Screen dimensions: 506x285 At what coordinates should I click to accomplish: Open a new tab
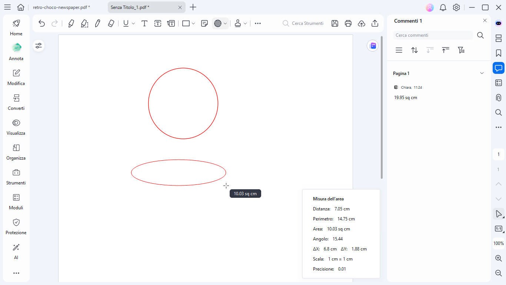193,7
